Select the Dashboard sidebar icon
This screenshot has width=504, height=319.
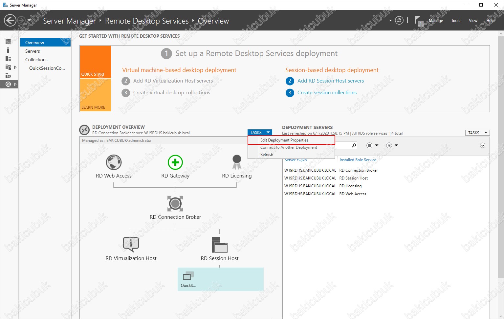[x=8, y=42]
